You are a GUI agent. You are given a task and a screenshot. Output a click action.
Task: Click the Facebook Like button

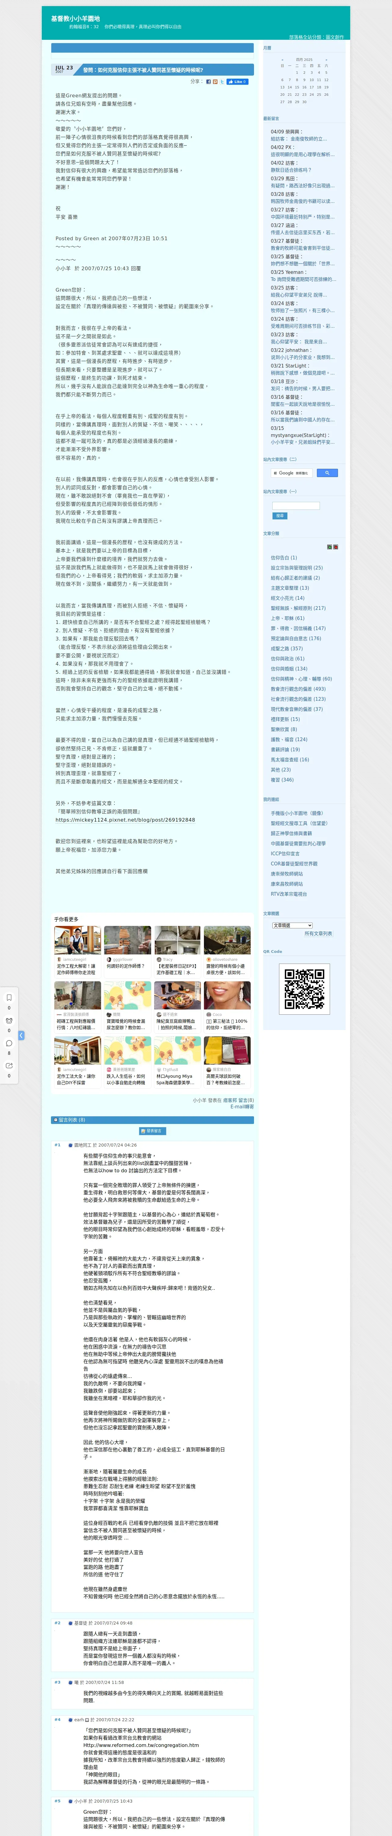coord(238,82)
